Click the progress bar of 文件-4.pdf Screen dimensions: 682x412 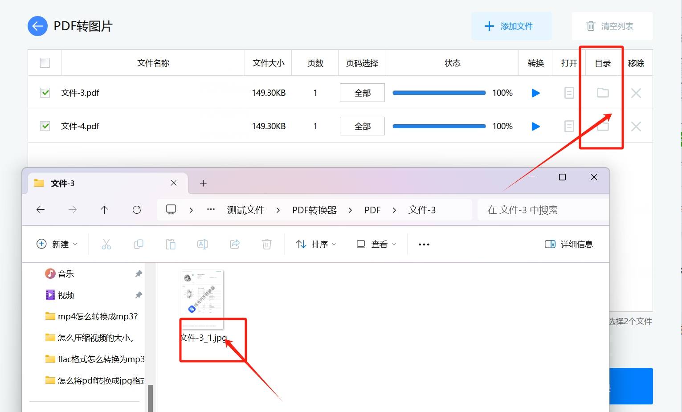point(439,126)
